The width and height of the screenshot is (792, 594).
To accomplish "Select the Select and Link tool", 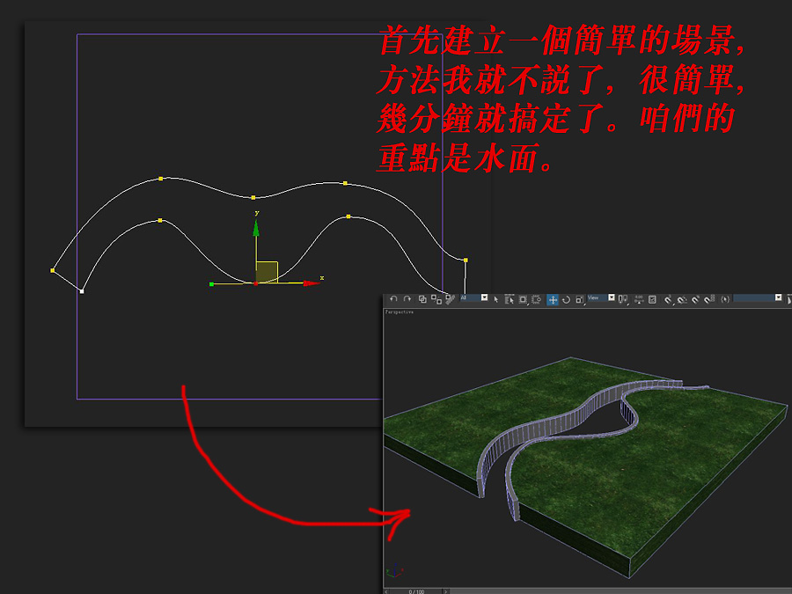I will tap(422, 299).
